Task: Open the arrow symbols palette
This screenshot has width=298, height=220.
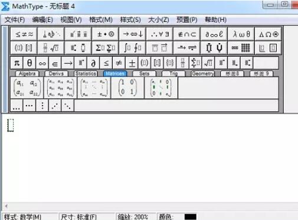Action: point(132,34)
